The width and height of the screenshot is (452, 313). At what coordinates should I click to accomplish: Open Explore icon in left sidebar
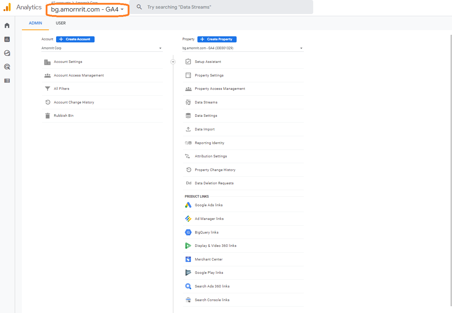(x=7, y=53)
